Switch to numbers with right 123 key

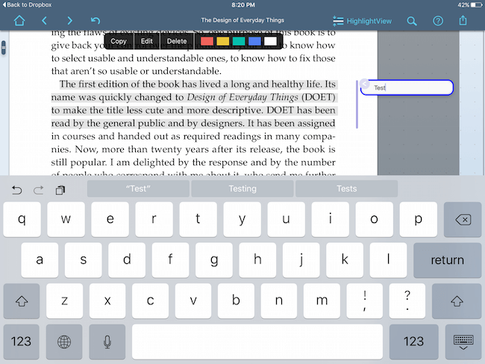[x=413, y=342]
